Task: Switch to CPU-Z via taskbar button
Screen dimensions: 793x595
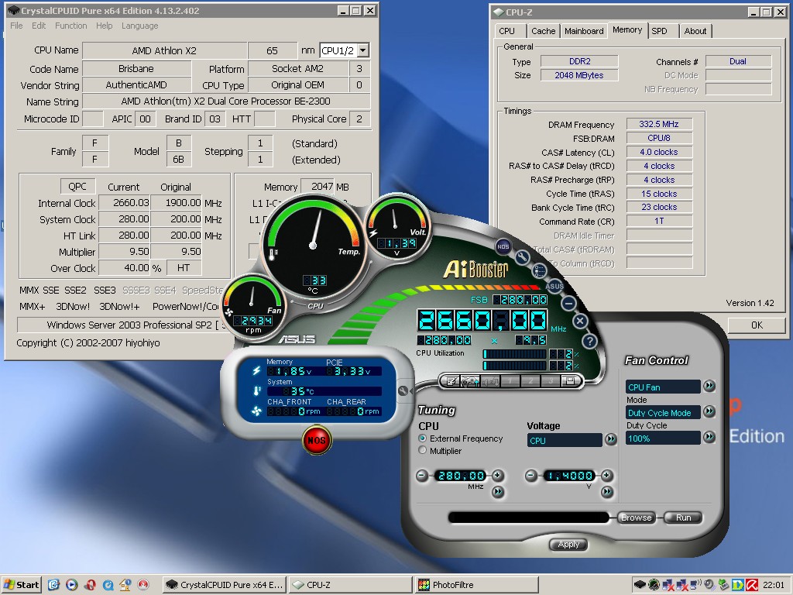Action: coord(351,585)
